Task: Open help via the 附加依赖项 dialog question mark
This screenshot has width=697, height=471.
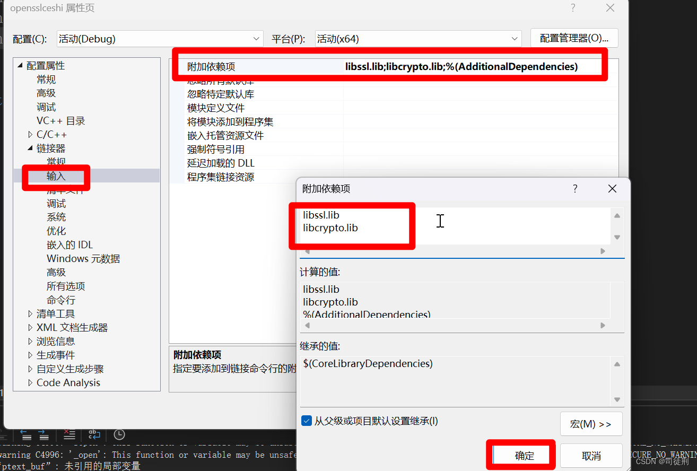Action: pos(575,188)
